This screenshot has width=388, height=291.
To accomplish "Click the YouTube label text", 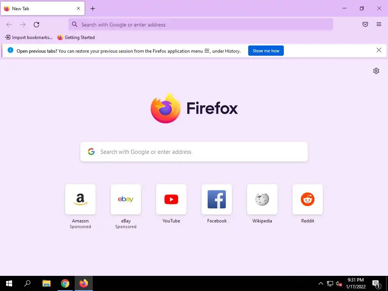I will click(171, 221).
